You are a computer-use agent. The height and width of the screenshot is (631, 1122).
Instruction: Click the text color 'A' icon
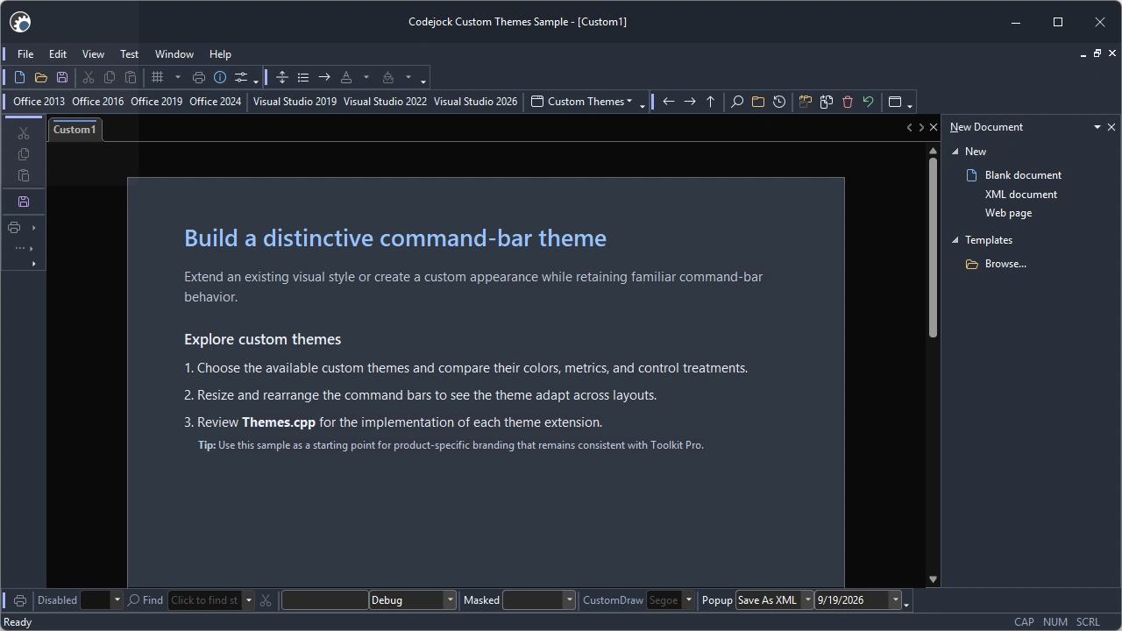(x=346, y=77)
